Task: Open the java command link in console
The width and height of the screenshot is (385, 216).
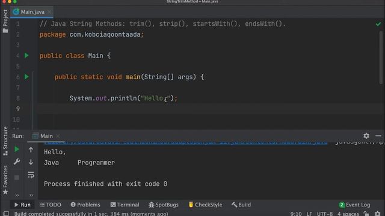Action: (186, 143)
